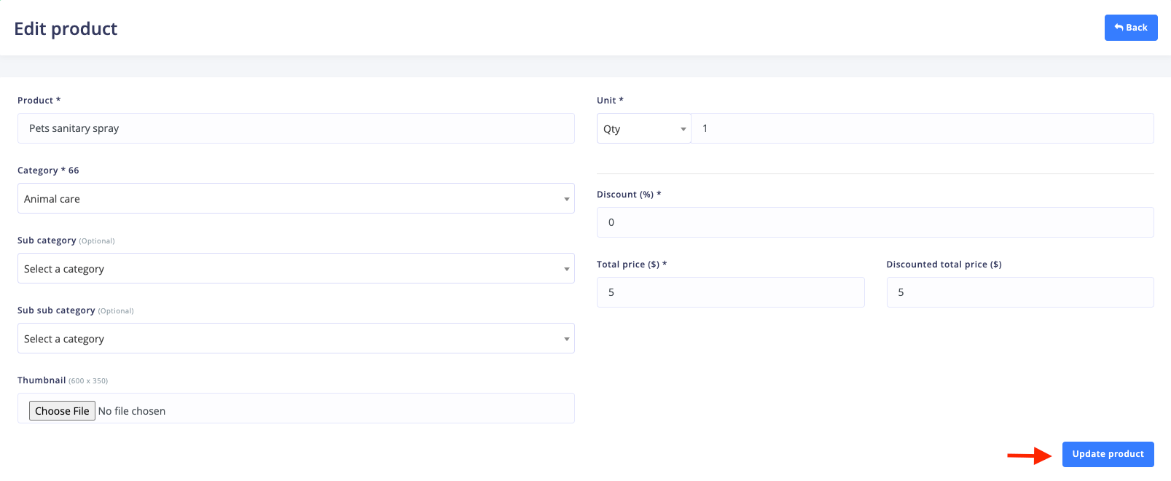Screen dimensions: 1171x481
Task: Click the 'Unit *' label
Action: (610, 101)
